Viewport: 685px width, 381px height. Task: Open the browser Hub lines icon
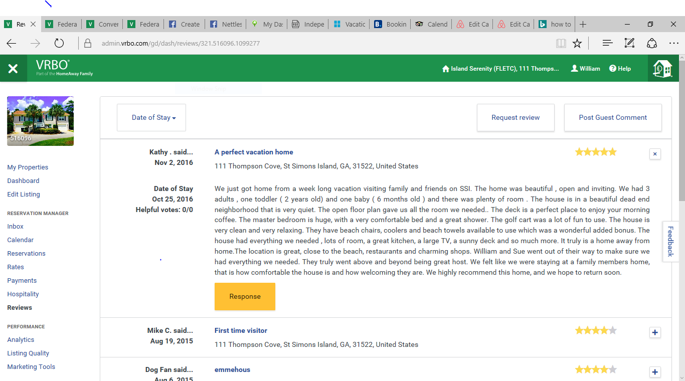point(607,44)
